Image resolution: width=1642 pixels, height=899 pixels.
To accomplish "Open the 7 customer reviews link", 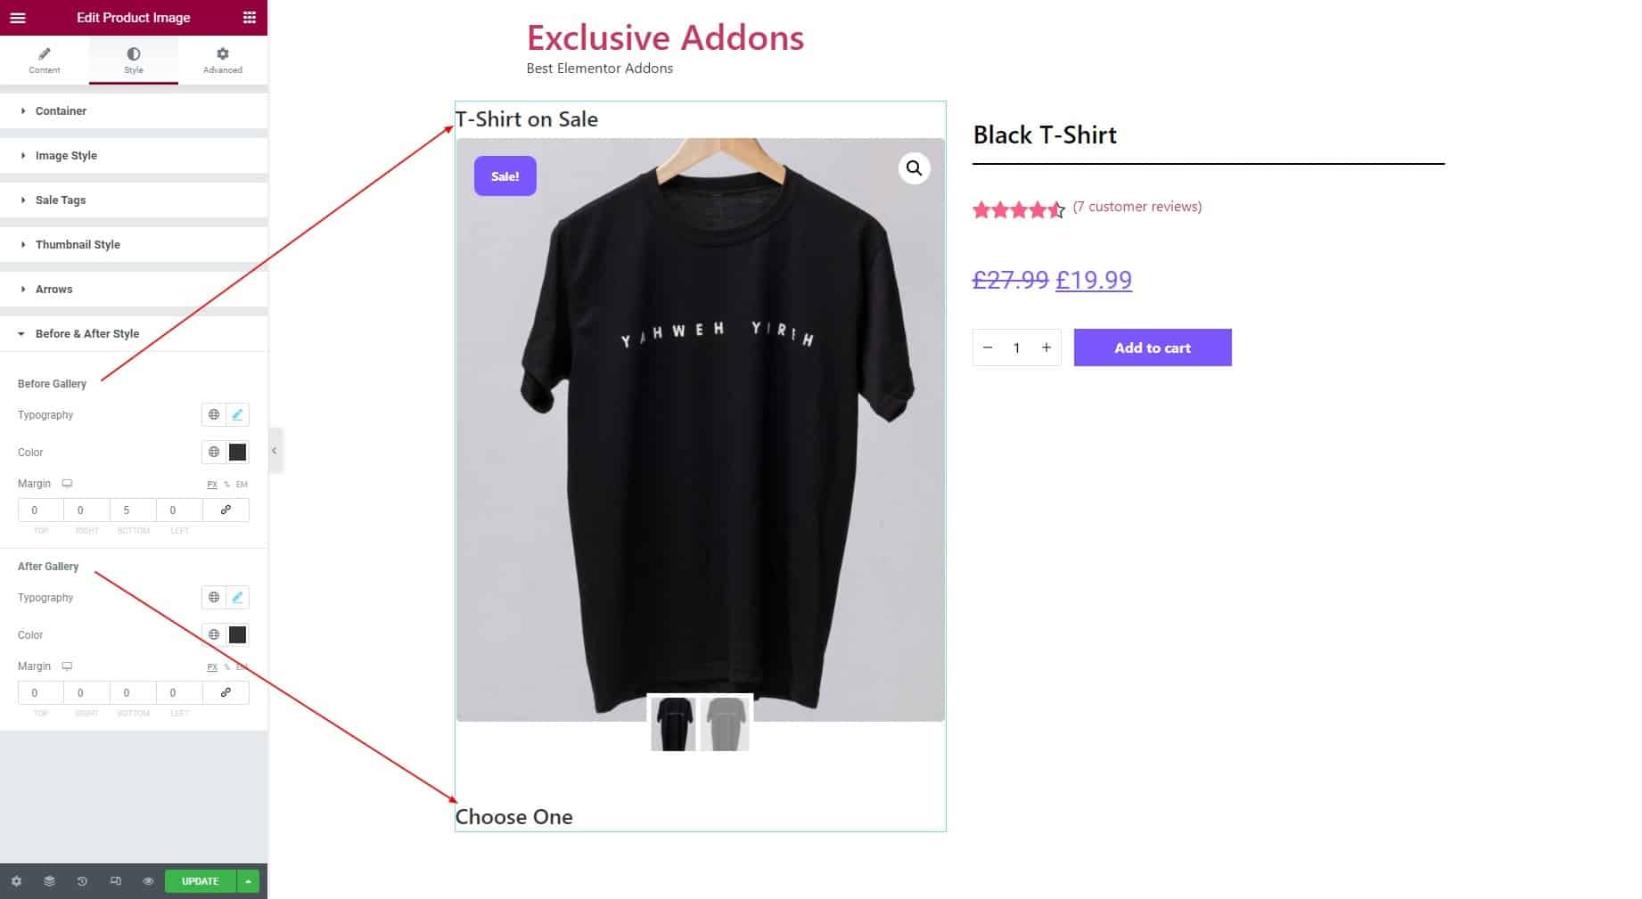I will tap(1137, 207).
